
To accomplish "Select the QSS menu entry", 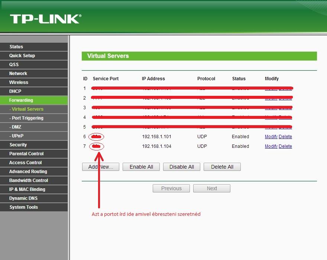I will 34,65.
